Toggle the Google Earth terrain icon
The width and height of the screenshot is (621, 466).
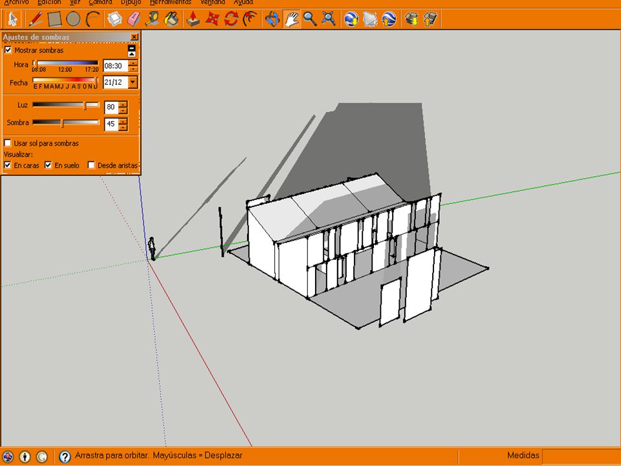pyautogui.click(x=370, y=19)
